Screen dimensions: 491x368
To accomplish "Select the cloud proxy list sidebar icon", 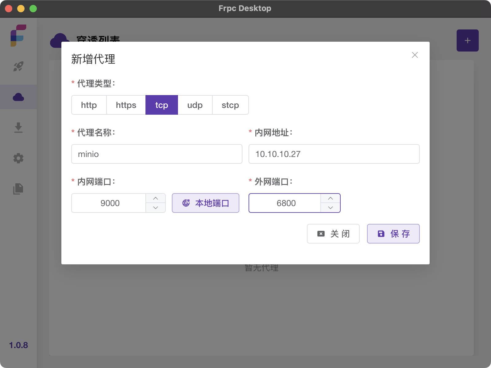I will click(18, 97).
